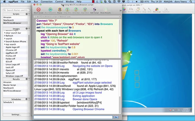
Task: Click the WaitFor icon in WIN 7 window
Action: [138, 9]
